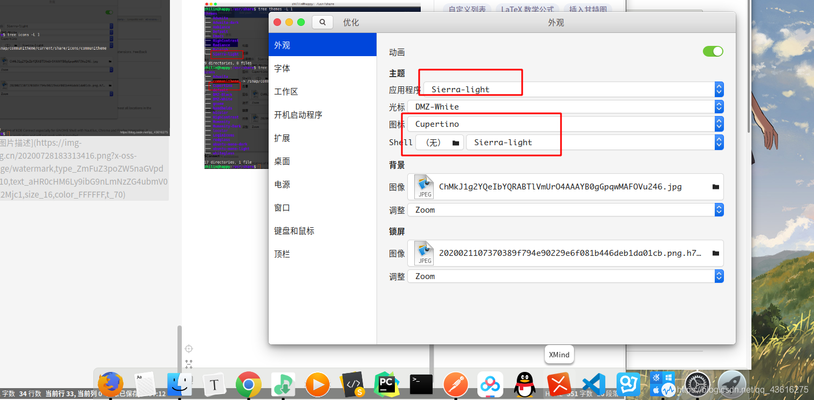814x400 pixels.
Task: Select 键盘和鼠标 in Tweaks sidebar
Action: click(323, 231)
